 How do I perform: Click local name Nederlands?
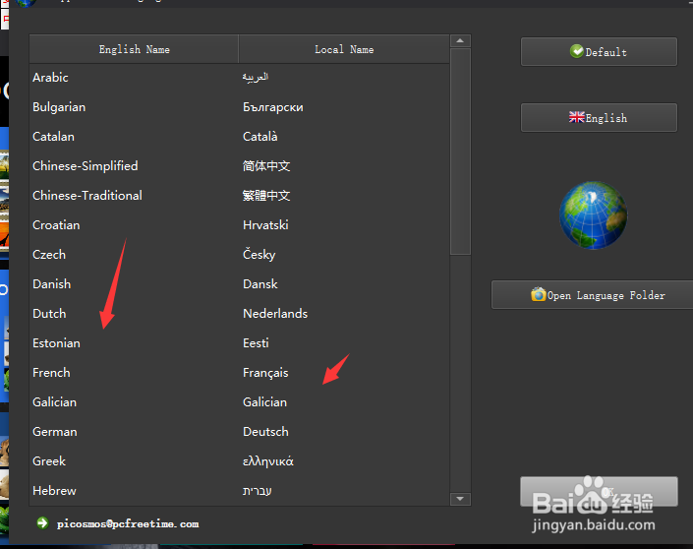[x=275, y=313]
